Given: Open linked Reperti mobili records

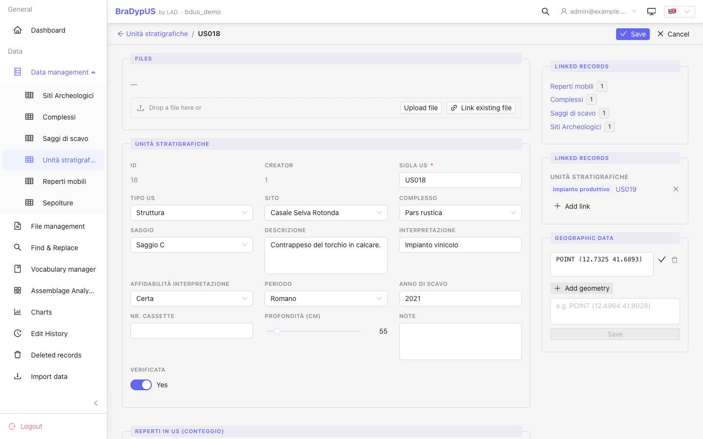Looking at the screenshot, I should pyautogui.click(x=572, y=86).
